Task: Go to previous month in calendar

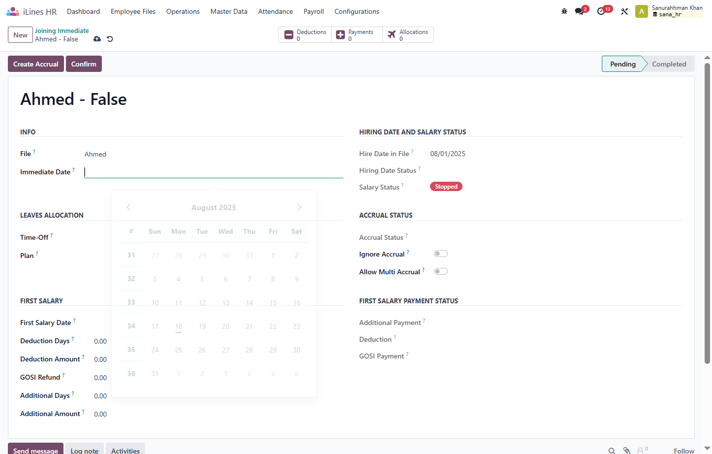Action: [x=128, y=207]
